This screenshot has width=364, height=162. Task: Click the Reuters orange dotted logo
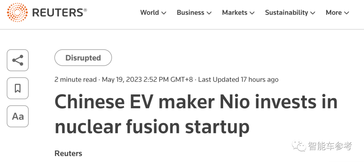[17, 13]
